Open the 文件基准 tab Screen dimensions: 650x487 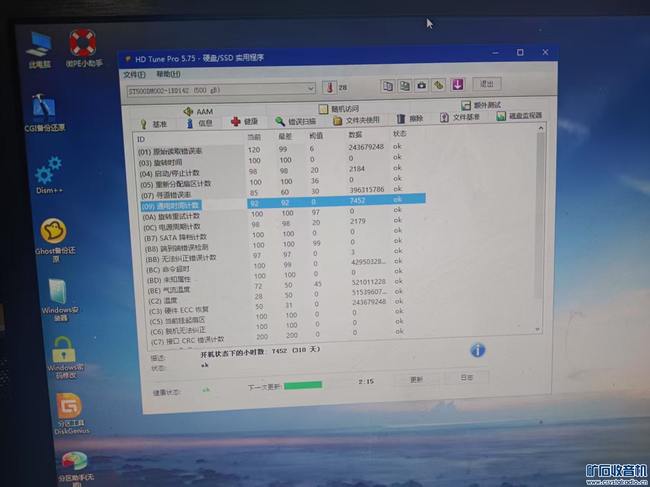click(x=459, y=117)
